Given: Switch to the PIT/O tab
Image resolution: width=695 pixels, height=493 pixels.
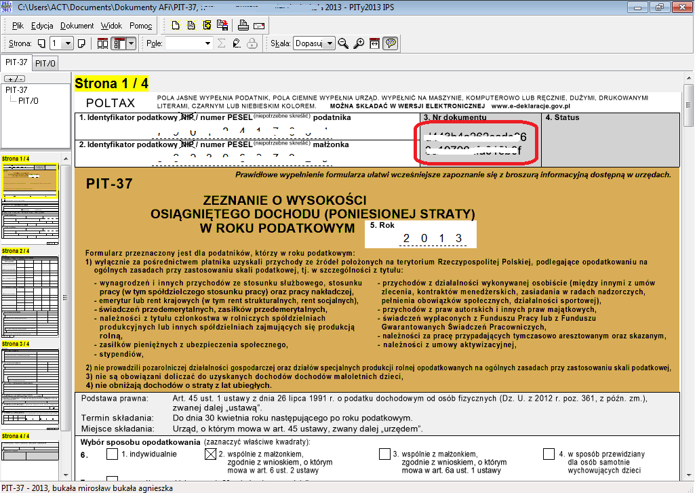Looking at the screenshot, I should [x=44, y=61].
